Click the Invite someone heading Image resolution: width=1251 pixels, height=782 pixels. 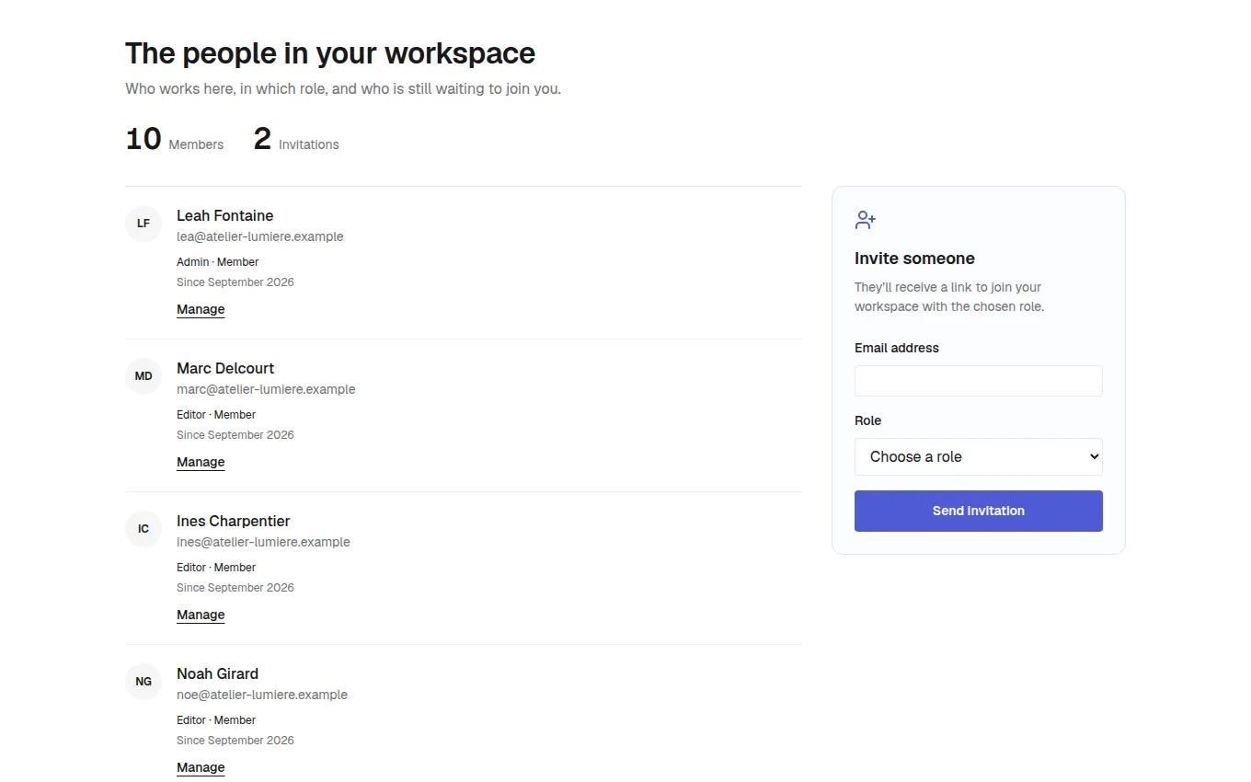pos(914,259)
